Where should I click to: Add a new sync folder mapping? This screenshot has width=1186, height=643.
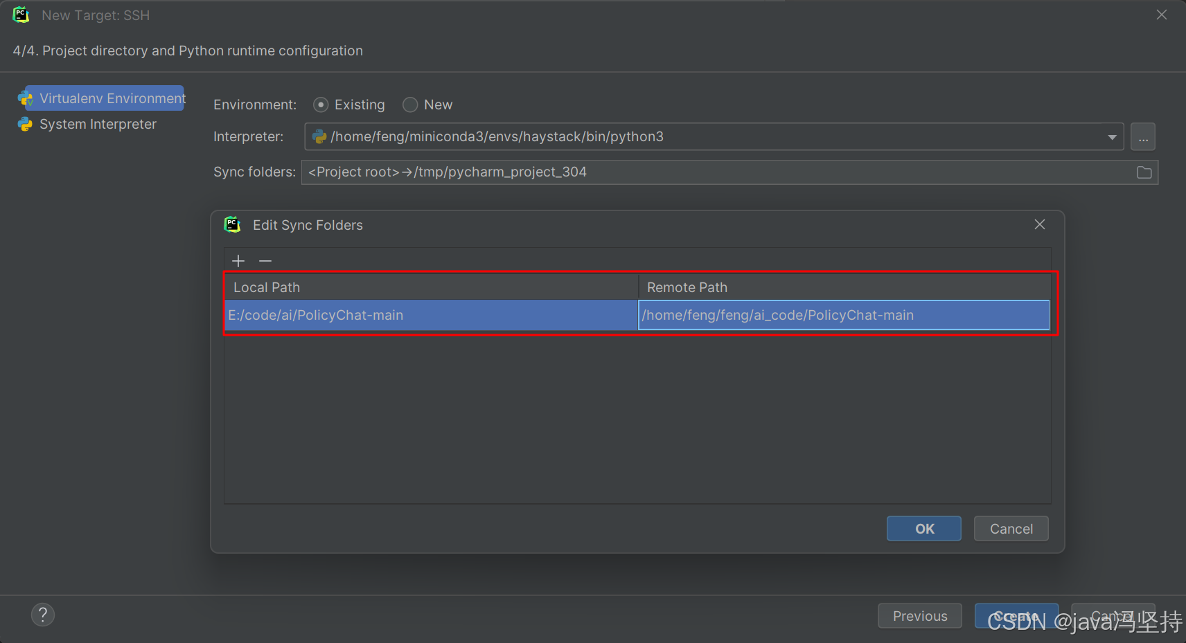tap(238, 260)
